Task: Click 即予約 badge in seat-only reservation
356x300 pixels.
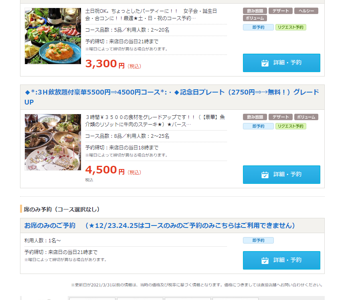Action: coord(258,240)
